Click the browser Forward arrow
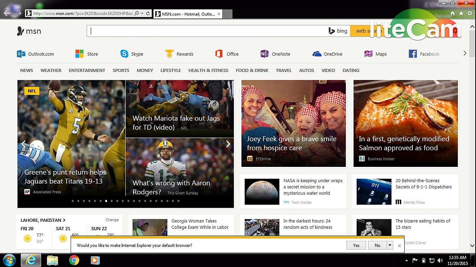The height and width of the screenshot is (267, 476). [19, 13]
